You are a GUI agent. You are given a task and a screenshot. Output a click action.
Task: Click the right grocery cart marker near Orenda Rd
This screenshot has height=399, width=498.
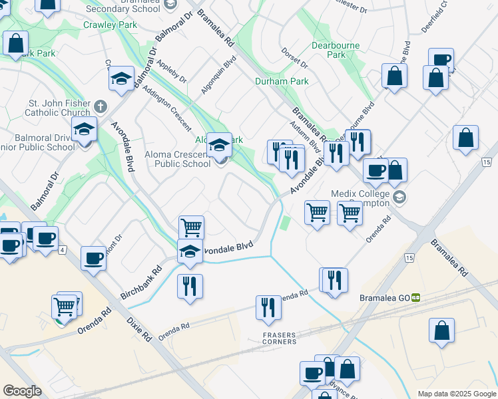(350, 215)
